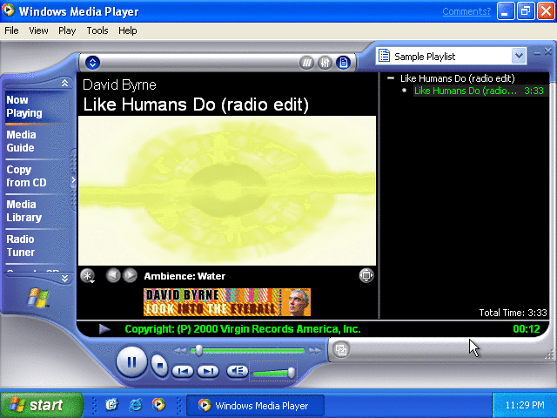This screenshot has height=418, width=557.
Task: Click the David Byrne album banner
Action: (227, 302)
